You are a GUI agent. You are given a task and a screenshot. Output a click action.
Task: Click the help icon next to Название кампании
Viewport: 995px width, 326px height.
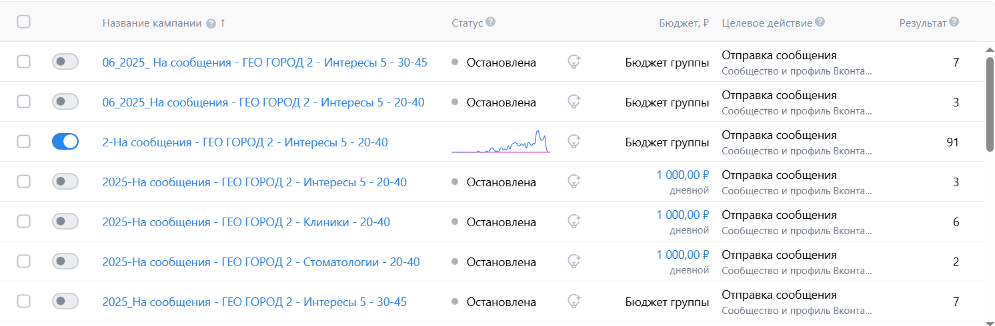pyautogui.click(x=211, y=23)
